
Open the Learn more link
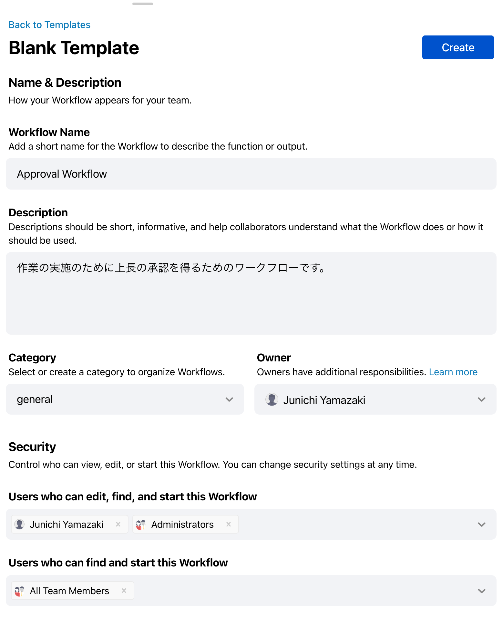pyautogui.click(x=453, y=372)
